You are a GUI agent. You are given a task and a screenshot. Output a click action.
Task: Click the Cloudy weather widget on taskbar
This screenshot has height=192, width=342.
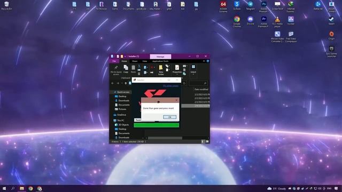(276, 188)
